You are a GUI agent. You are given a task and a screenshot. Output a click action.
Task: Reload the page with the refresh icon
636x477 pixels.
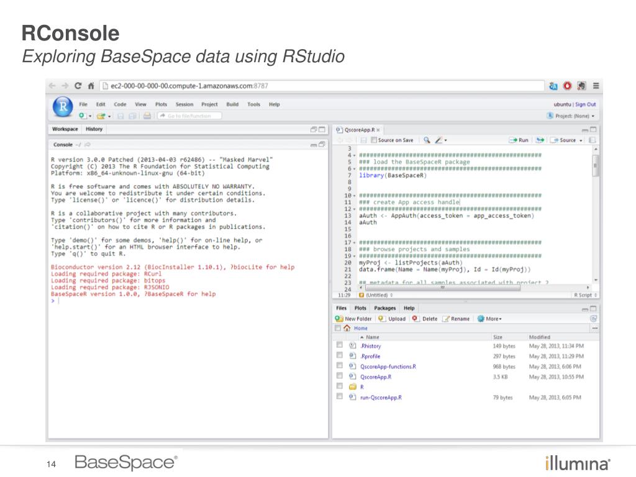(x=78, y=86)
